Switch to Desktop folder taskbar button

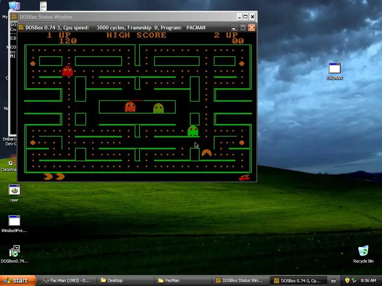[x=125, y=280]
